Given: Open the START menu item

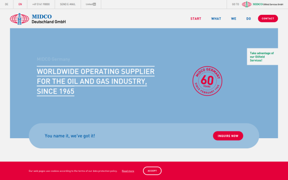Looking at the screenshot, I should pyautogui.click(x=196, y=19).
